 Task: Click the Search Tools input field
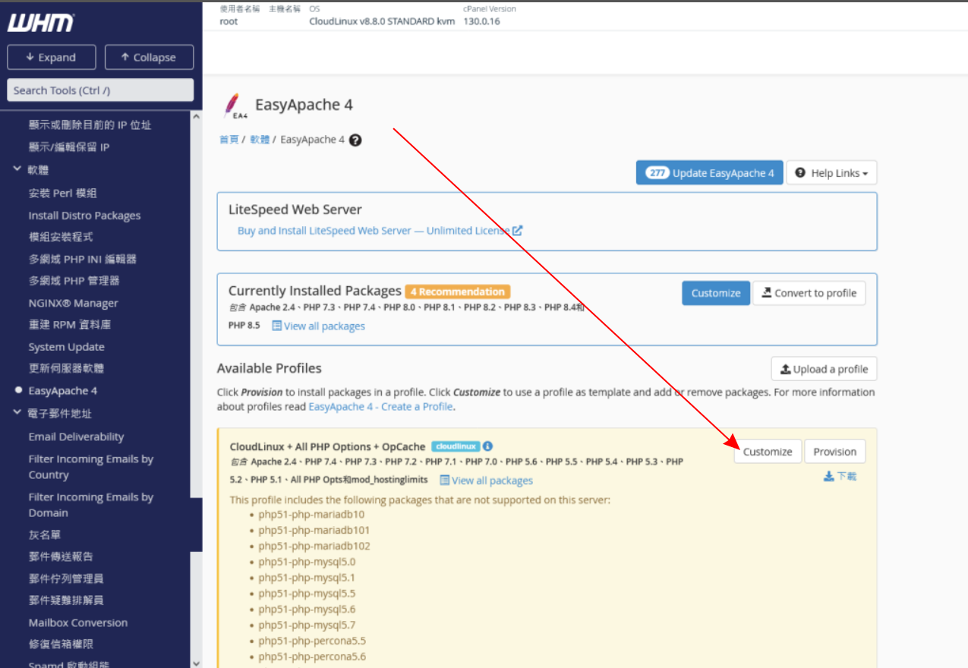pyautogui.click(x=100, y=90)
